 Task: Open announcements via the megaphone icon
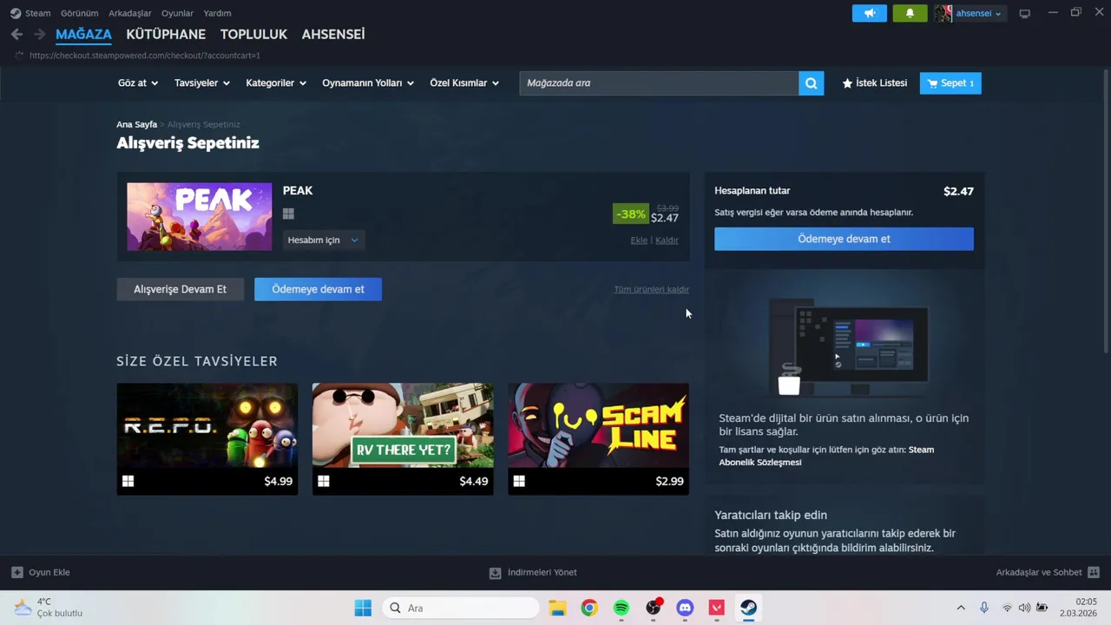[x=870, y=13]
